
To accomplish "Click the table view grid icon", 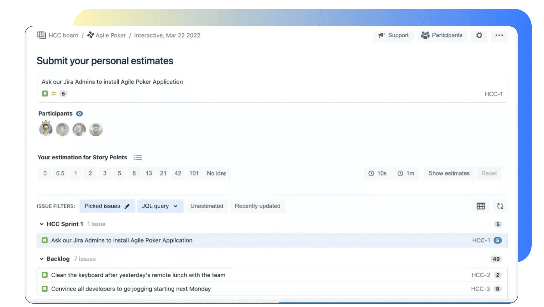I will tap(481, 206).
